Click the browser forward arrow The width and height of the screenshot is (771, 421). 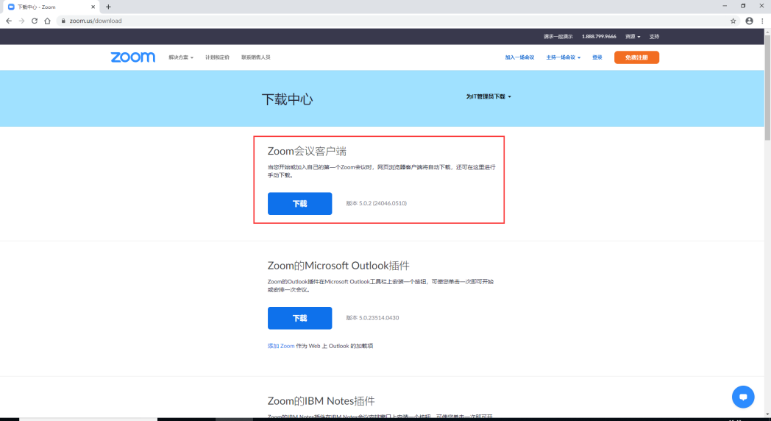click(21, 21)
